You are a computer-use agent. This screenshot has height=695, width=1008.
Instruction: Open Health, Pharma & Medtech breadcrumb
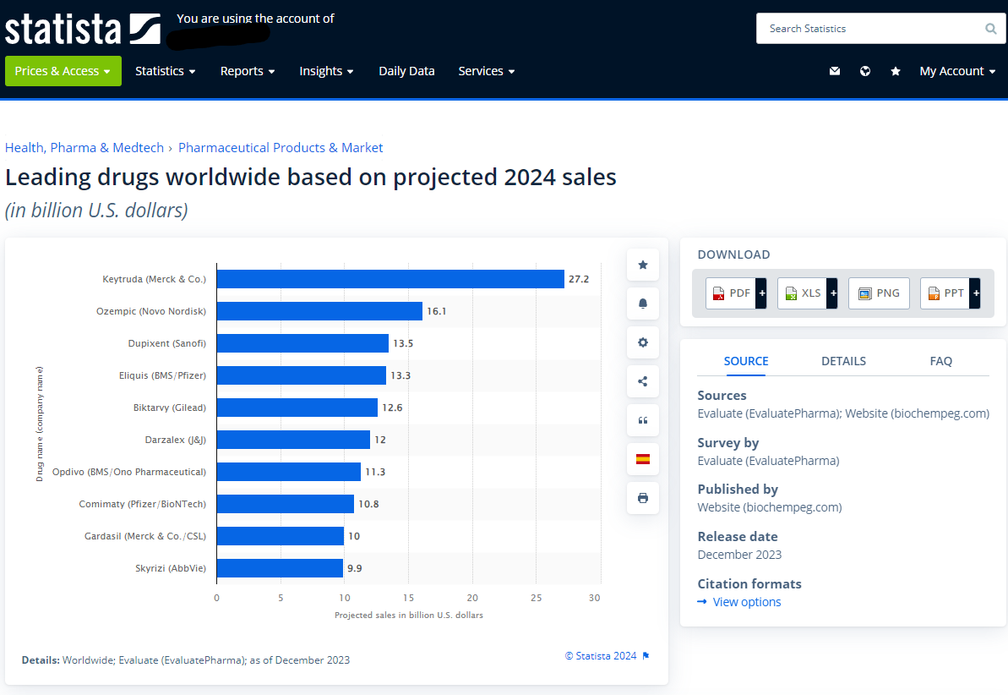(84, 147)
